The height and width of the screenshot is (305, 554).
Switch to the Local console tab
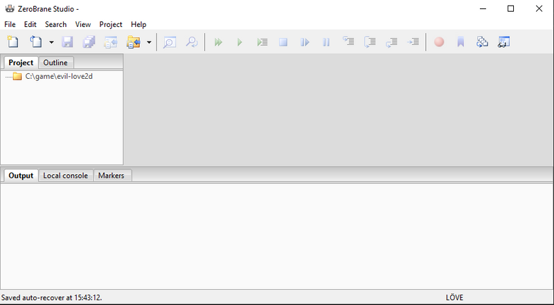pyautogui.click(x=66, y=176)
